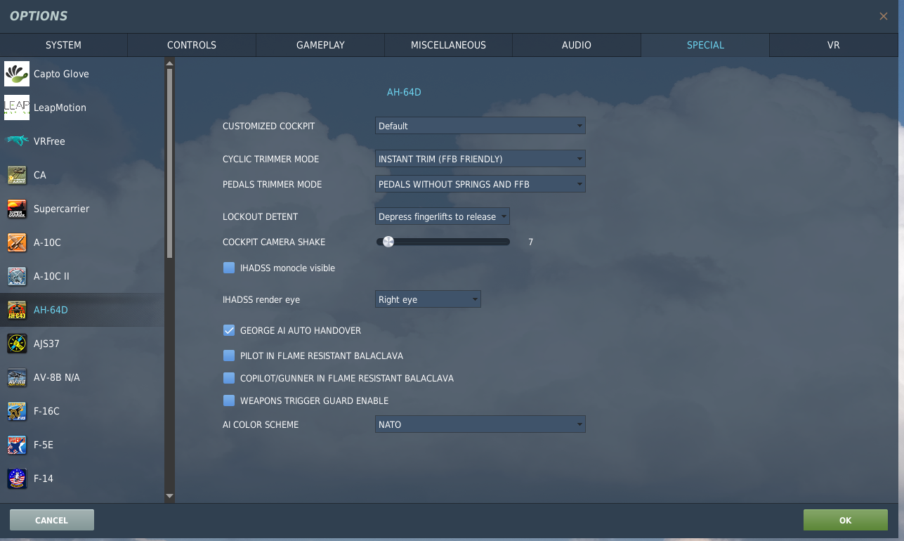This screenshot has height=541, width=904.
Task: Open the AI COLOR SCHEME dropdown
Action: 480,424
